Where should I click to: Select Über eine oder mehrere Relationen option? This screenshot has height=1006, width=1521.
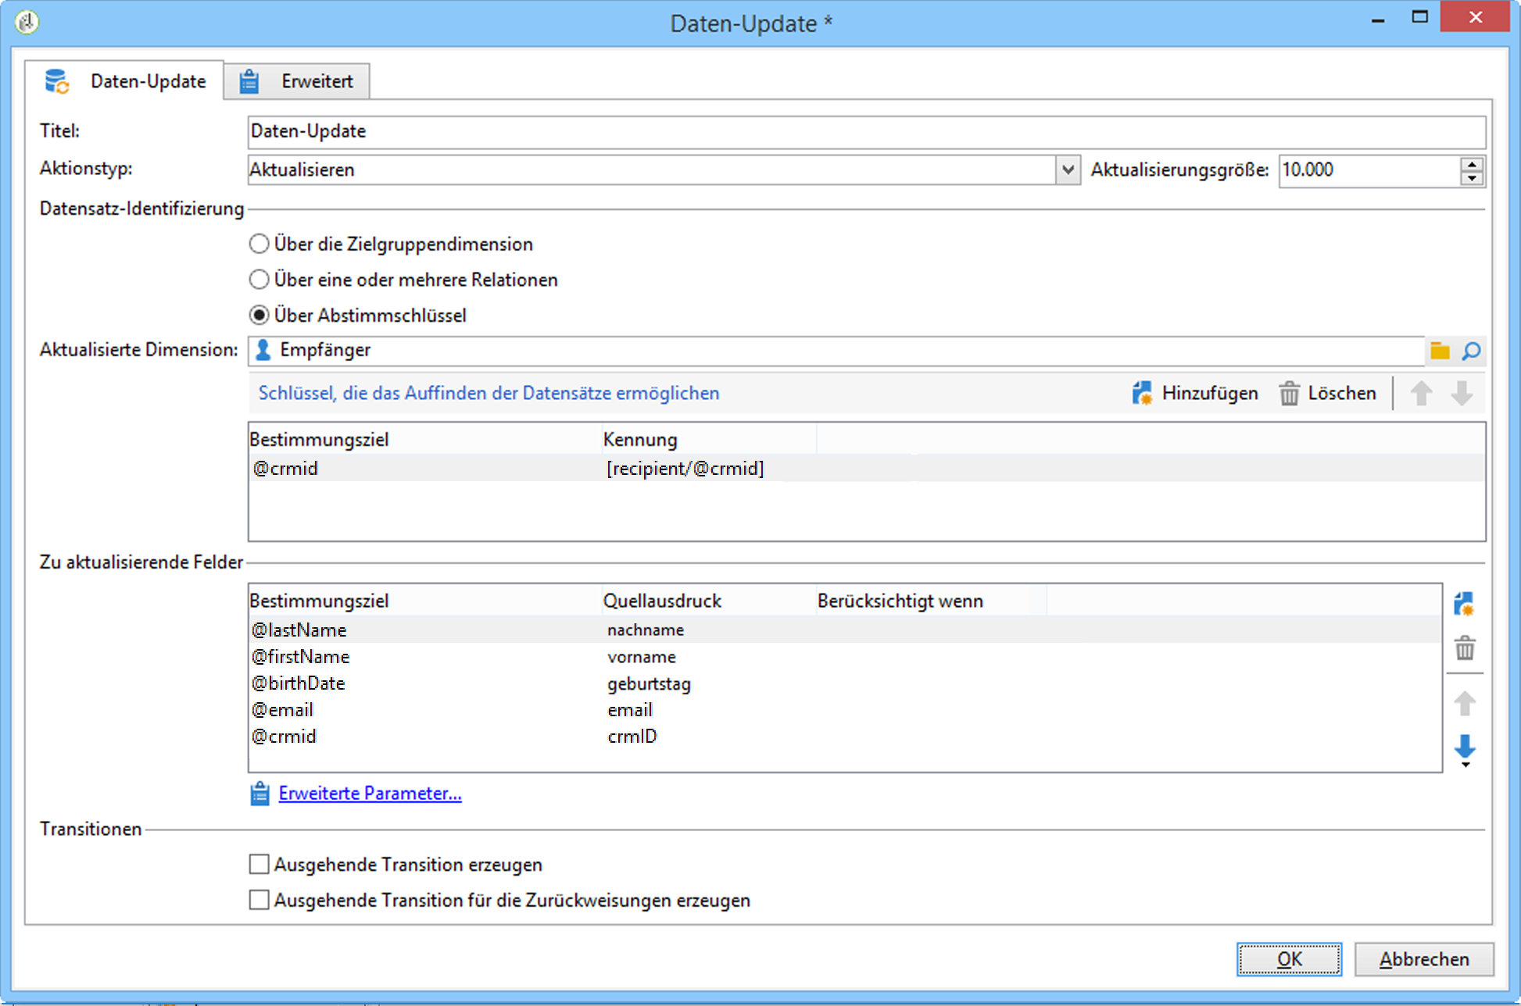click(259, 280)
